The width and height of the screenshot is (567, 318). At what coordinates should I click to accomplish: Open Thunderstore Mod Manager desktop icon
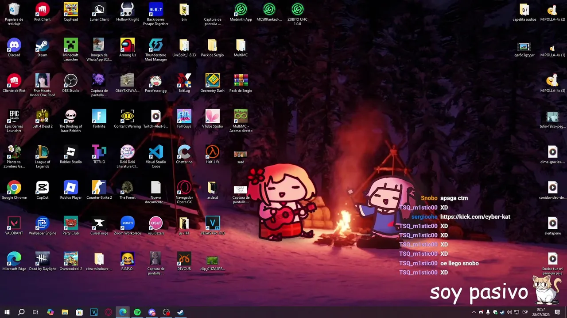(156, 50)
